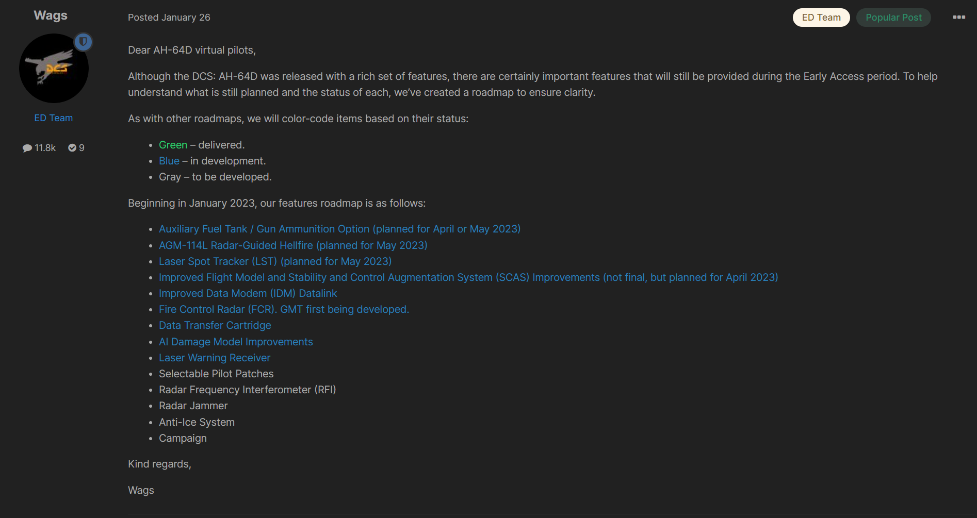Select the Auxiliary Fuel Tank roadmap item

[339, 229]
